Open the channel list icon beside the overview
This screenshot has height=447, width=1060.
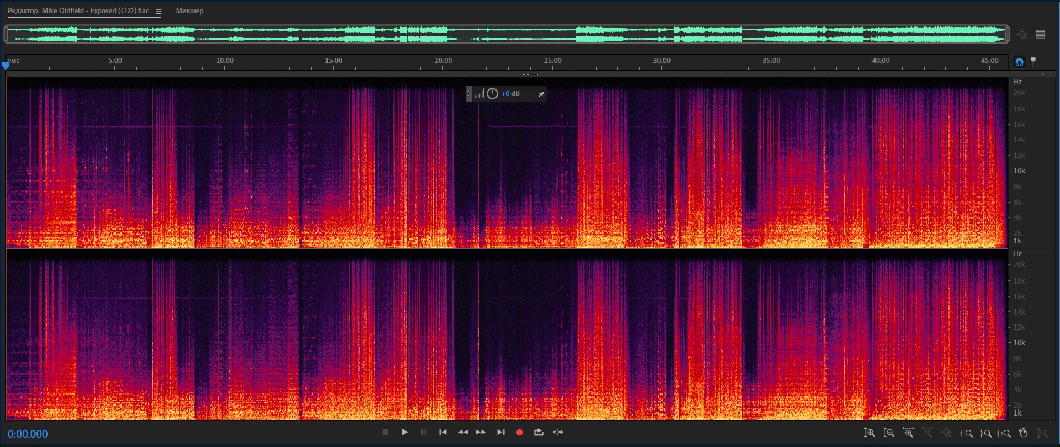(1040, 34)
